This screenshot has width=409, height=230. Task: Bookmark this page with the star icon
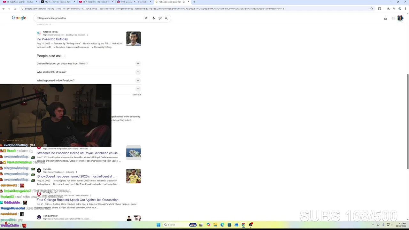(372, 9)
